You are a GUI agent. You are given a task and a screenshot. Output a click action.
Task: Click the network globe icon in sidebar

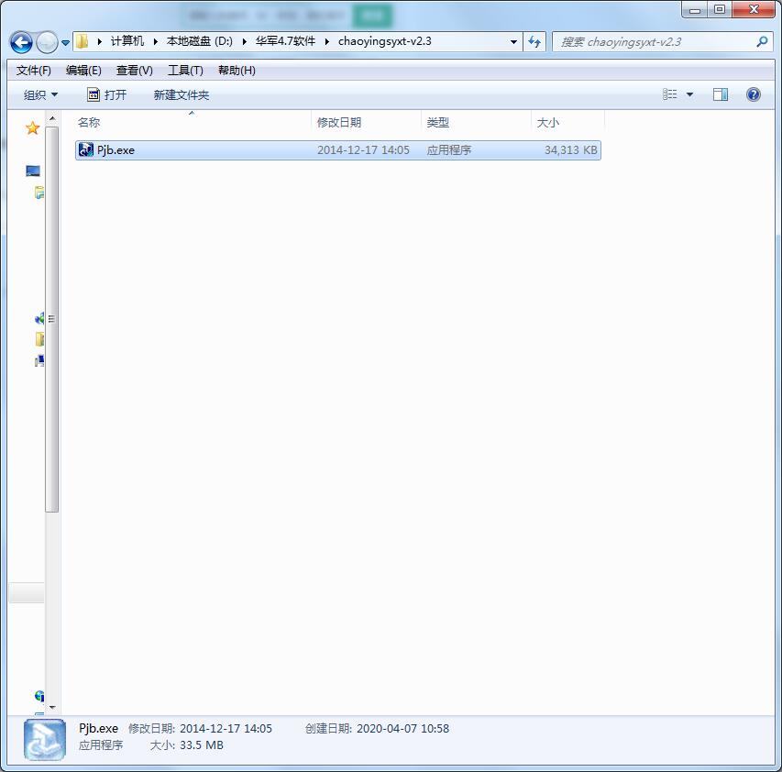(x=39, y=696)
